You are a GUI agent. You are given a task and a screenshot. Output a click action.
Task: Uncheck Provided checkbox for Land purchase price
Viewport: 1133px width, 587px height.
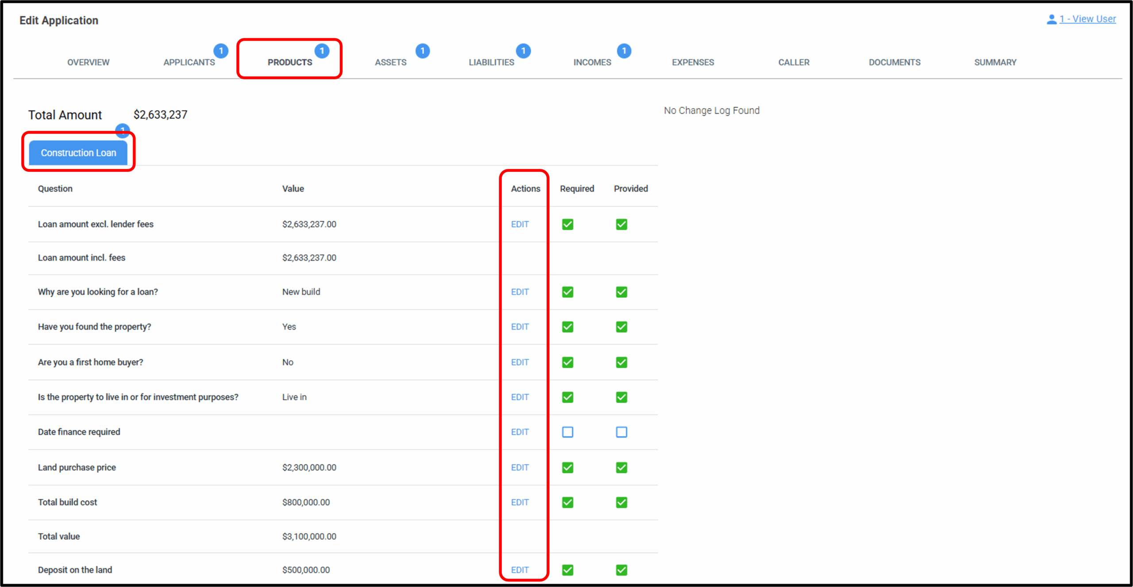tap(621, 467)
